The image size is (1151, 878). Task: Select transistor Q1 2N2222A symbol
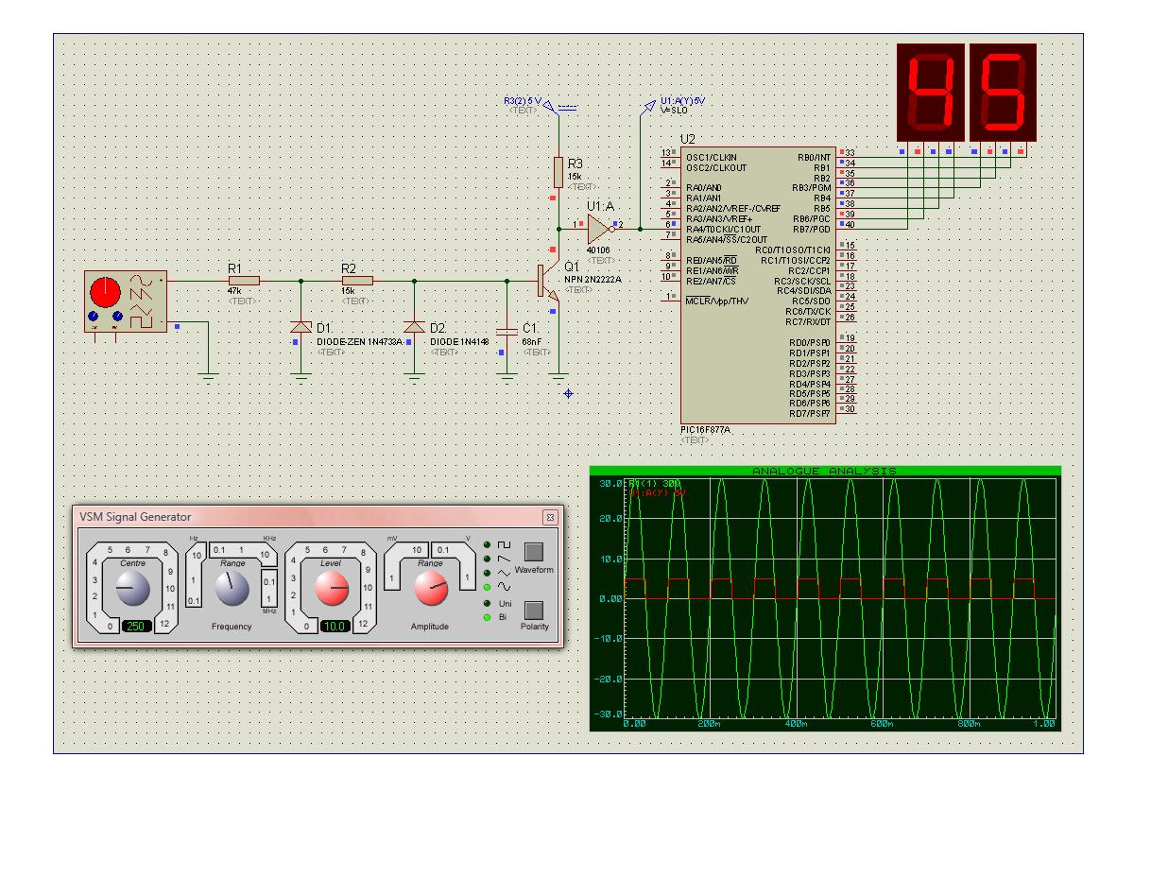(549, 281)
